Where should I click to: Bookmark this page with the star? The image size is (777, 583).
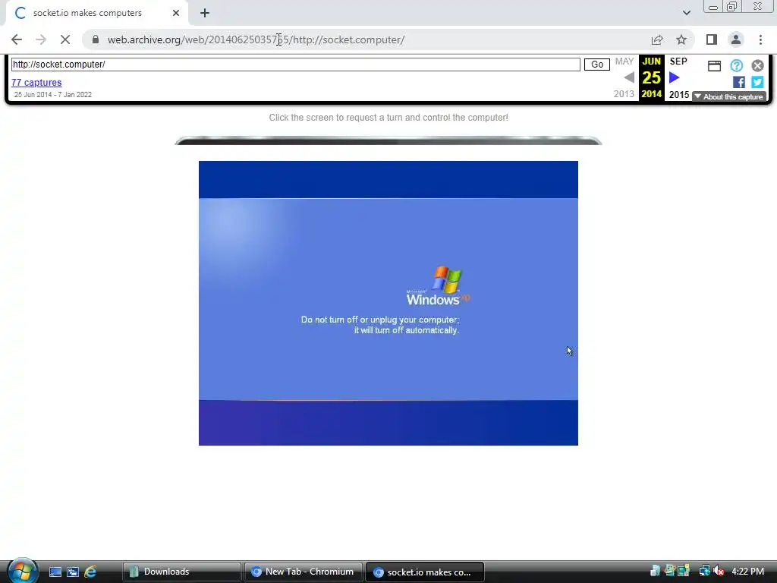[681, 39]
